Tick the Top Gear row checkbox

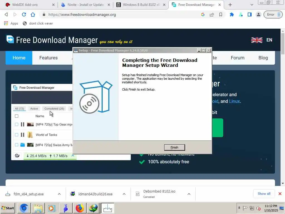click(x=16, y=124)
